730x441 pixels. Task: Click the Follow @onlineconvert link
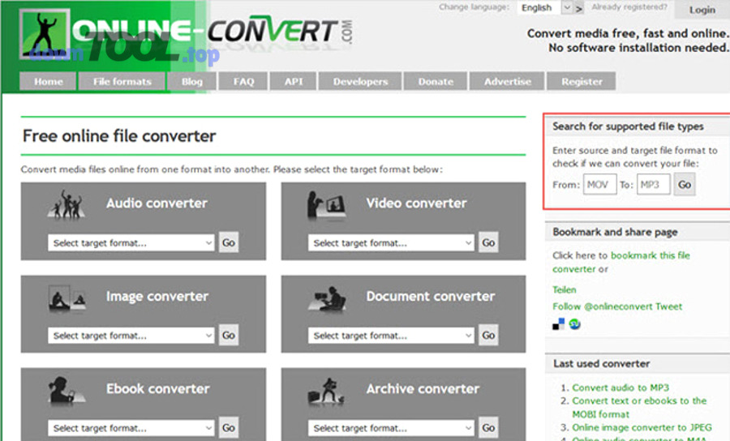(x=603, y=306)
